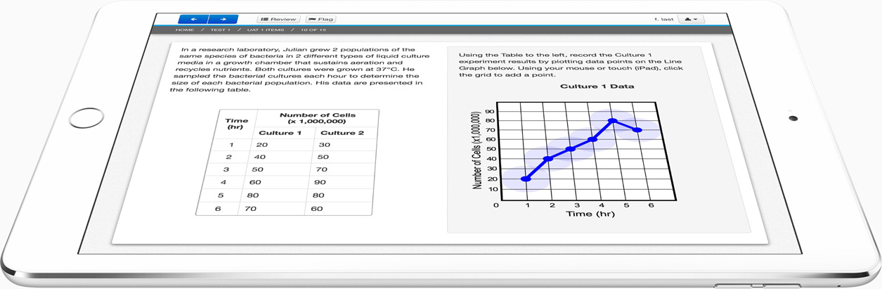Click the Culture 2 column header in table

click(342, 133)
